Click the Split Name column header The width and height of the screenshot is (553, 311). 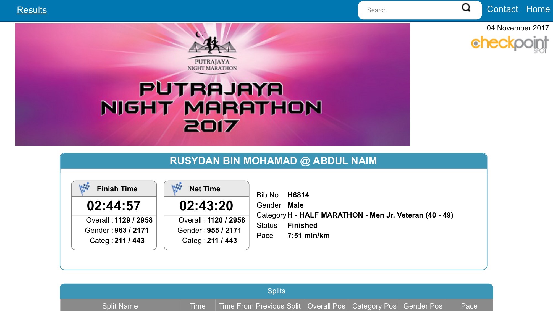click(x=120, y=306)
